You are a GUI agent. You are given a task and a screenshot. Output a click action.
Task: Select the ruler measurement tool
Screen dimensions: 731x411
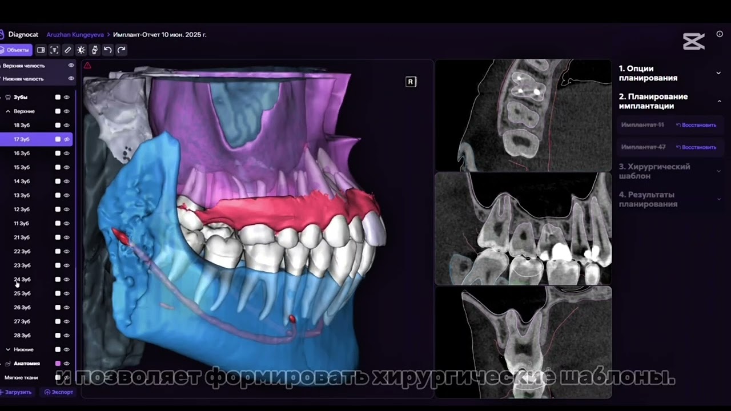(68, 50)
